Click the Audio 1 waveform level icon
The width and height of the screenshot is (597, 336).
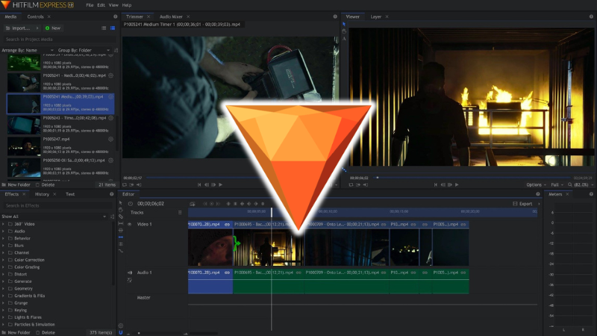129,280
